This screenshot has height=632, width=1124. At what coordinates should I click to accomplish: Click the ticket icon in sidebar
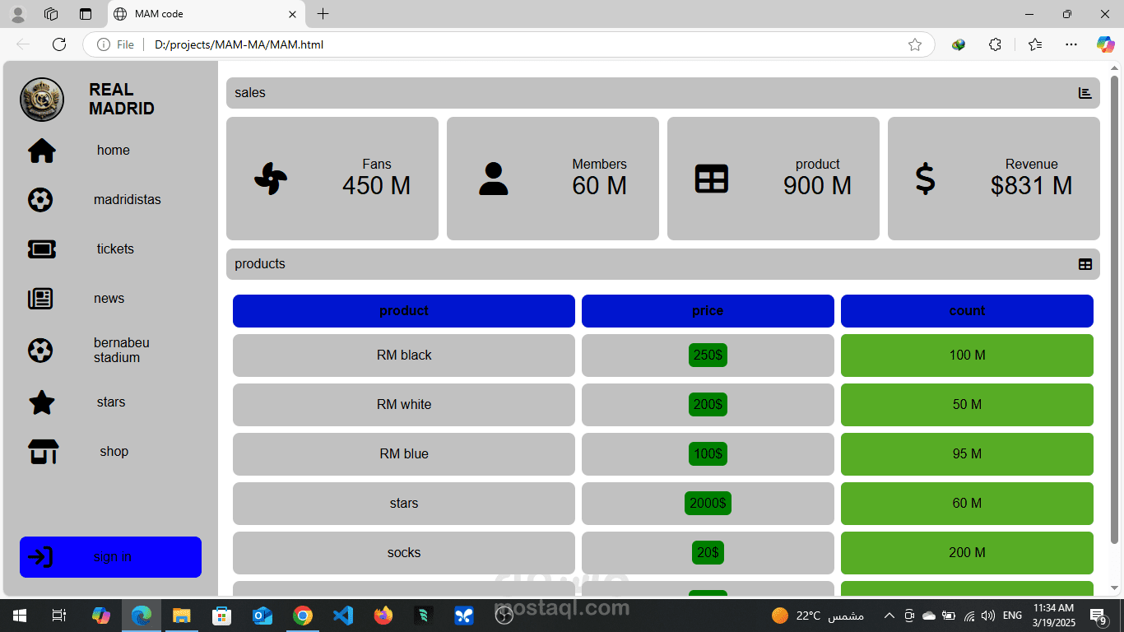[x=42, y=249]
